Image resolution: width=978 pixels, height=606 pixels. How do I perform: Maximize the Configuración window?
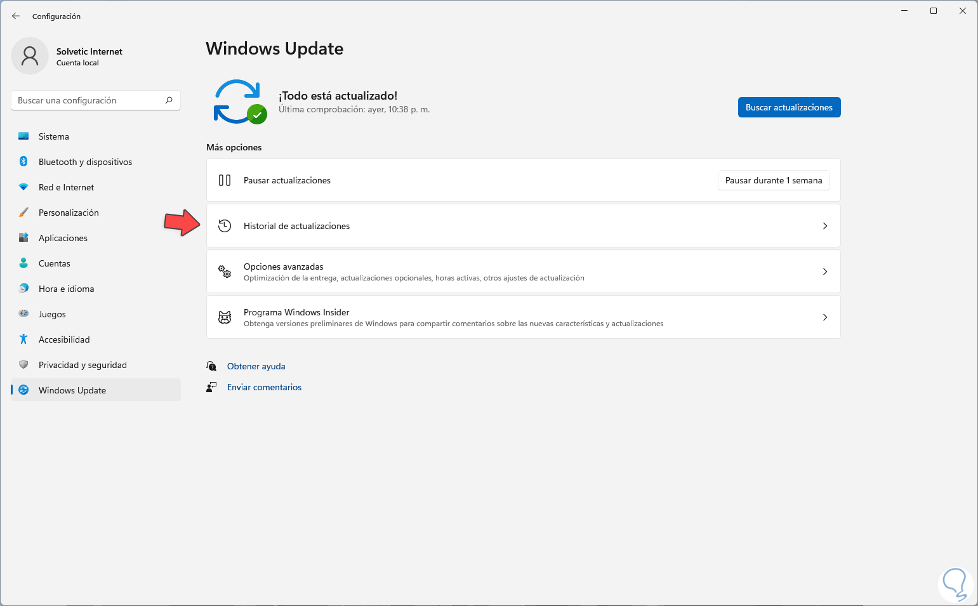pyautogui.click(x=934, y=11)
